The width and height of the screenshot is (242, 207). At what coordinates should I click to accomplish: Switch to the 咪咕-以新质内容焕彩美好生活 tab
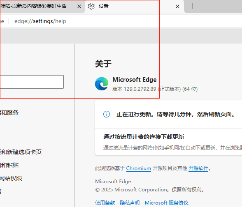(x=34, y=6)
